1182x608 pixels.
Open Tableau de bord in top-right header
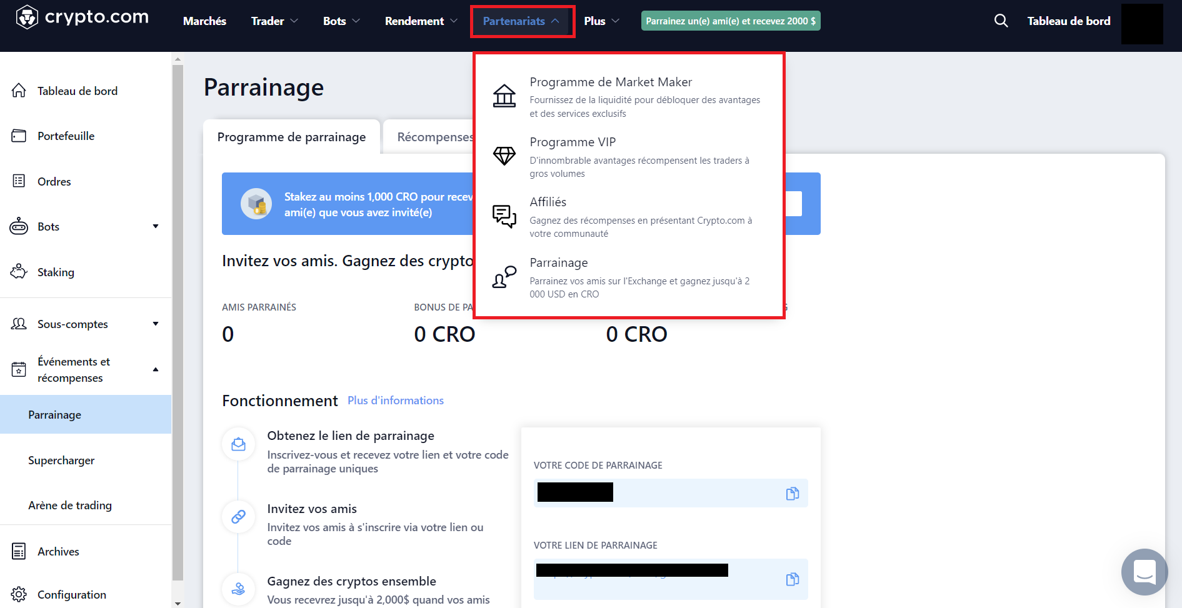1068,21
